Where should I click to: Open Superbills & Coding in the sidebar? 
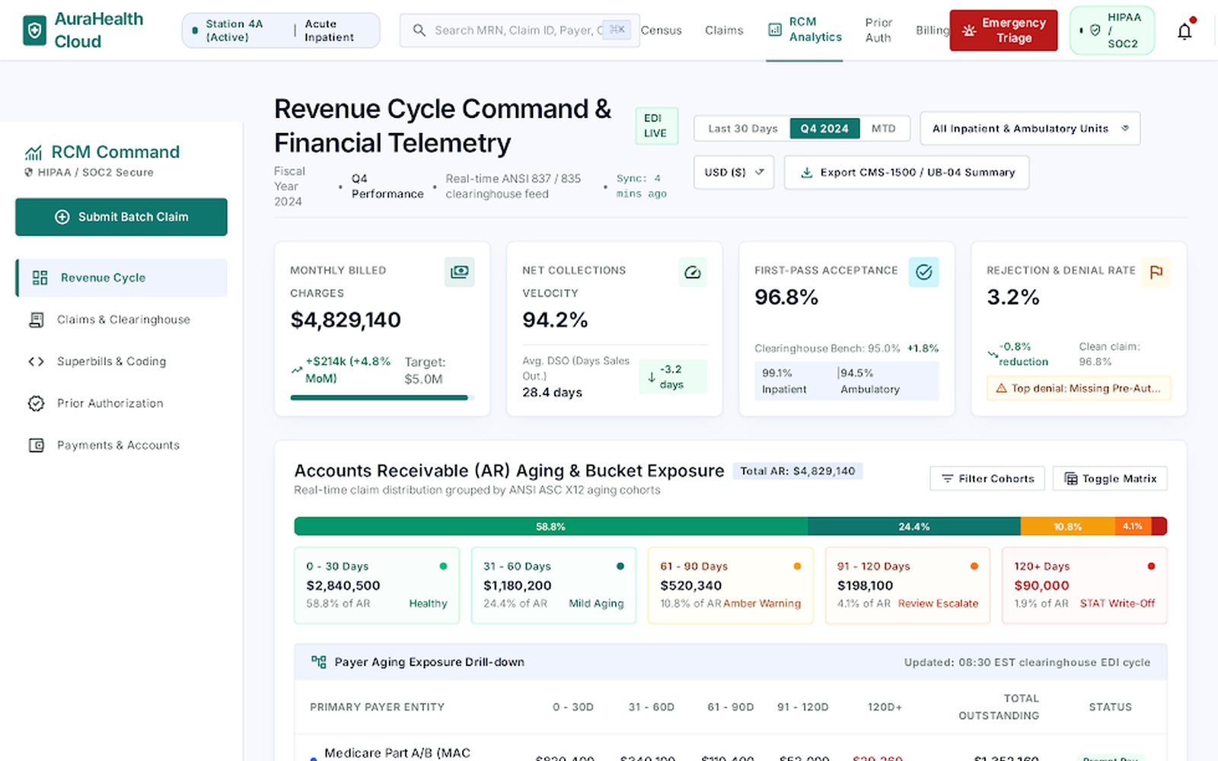click(121, 361)
